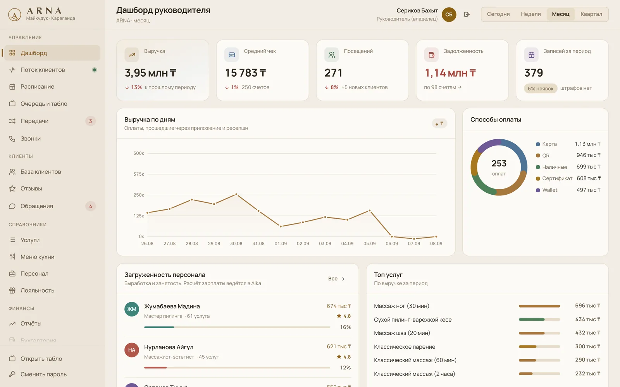This screenshot has width=620, height=387.
Task: Click the Wallet legend color dot
Action: pyautogui.click(x=538, y=190)
